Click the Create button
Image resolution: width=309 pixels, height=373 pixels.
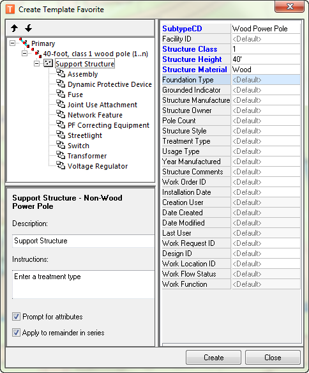coord(213,357)
